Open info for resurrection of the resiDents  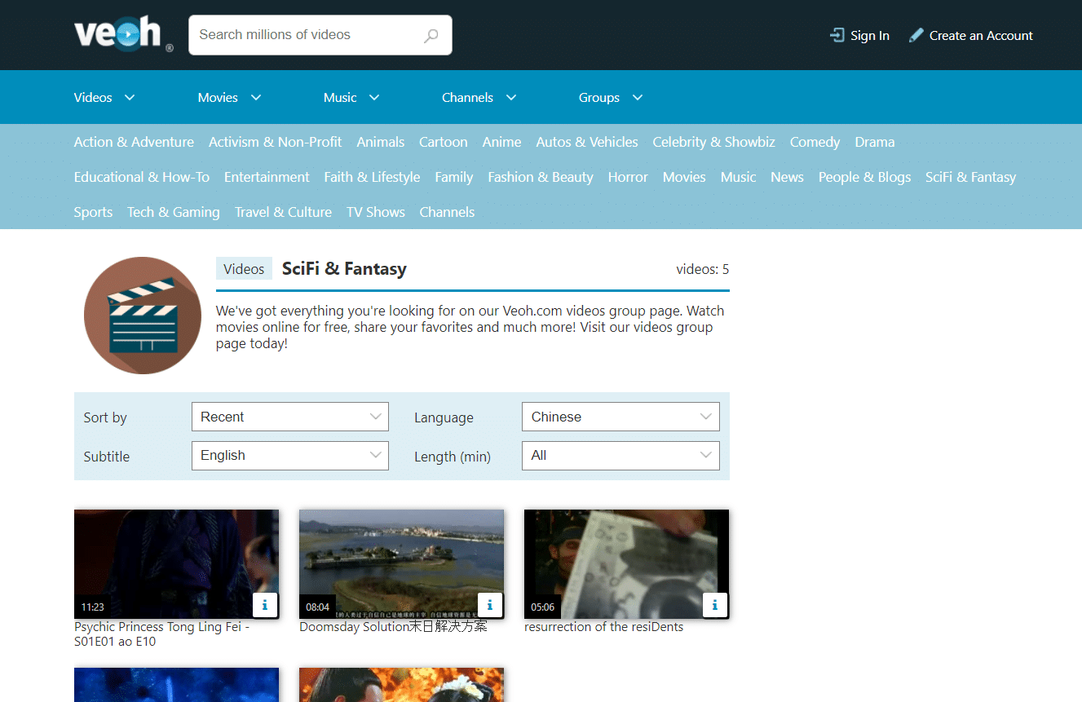714,605
